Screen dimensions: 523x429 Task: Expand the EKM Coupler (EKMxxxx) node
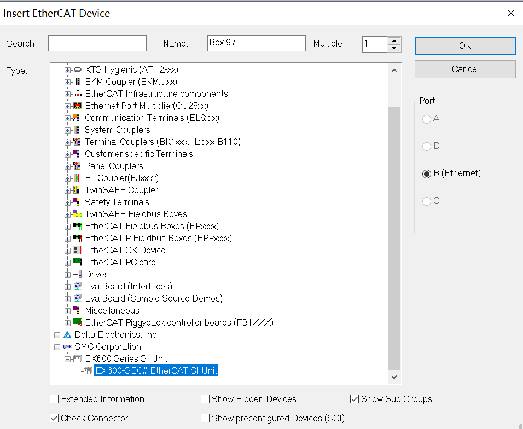click(x=67, y=82)
